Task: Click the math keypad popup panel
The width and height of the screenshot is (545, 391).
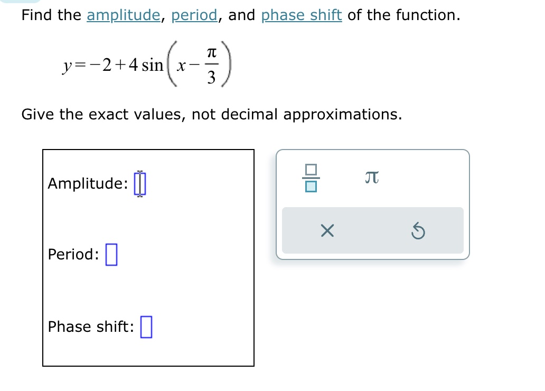Action: tap(372, 203)
